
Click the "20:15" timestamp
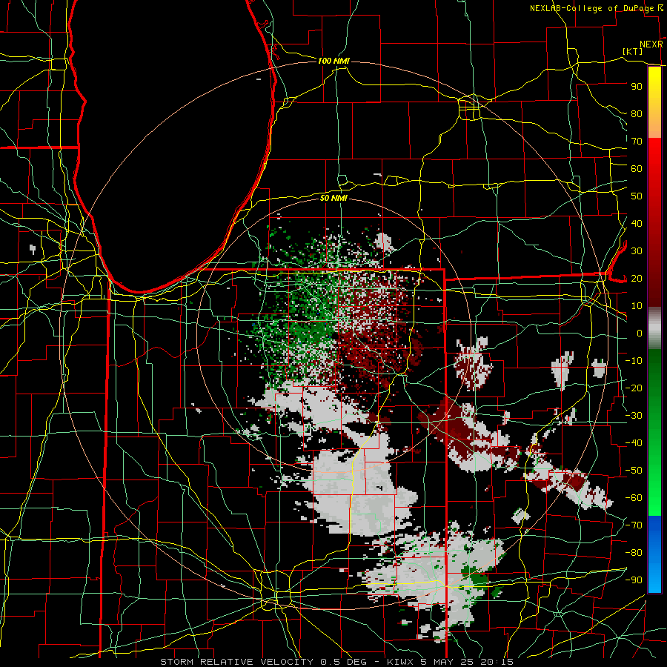click(x=497, y=662)
